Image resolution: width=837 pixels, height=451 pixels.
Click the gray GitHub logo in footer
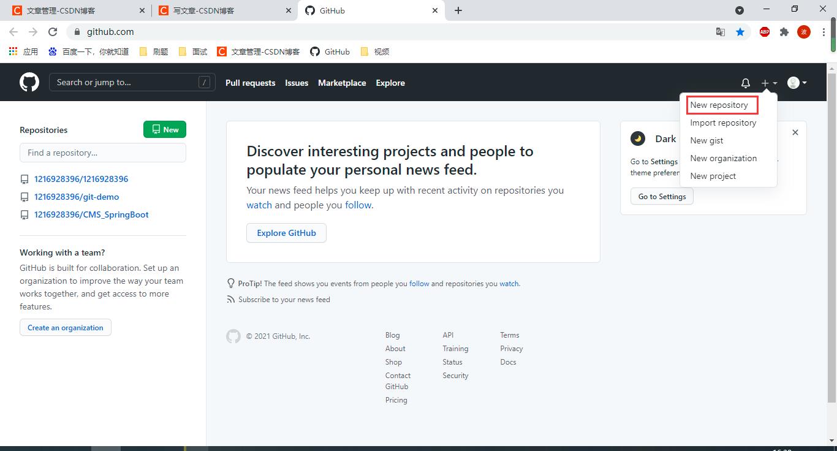233,336
